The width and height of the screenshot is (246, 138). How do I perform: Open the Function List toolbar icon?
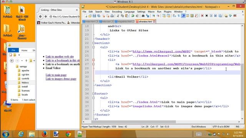coord(196,16)
